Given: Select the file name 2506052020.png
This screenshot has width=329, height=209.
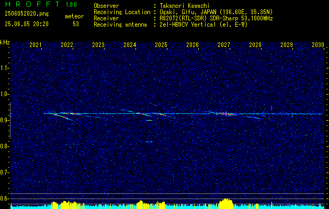Looking at the screenshot, I should click(27, 14).
